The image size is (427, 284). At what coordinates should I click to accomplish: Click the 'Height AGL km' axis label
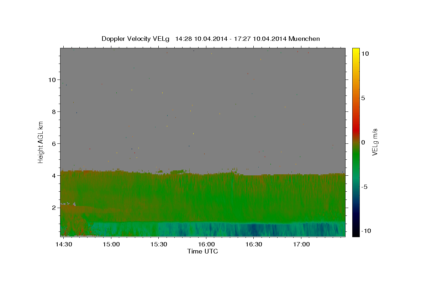(x=41, y=142)
